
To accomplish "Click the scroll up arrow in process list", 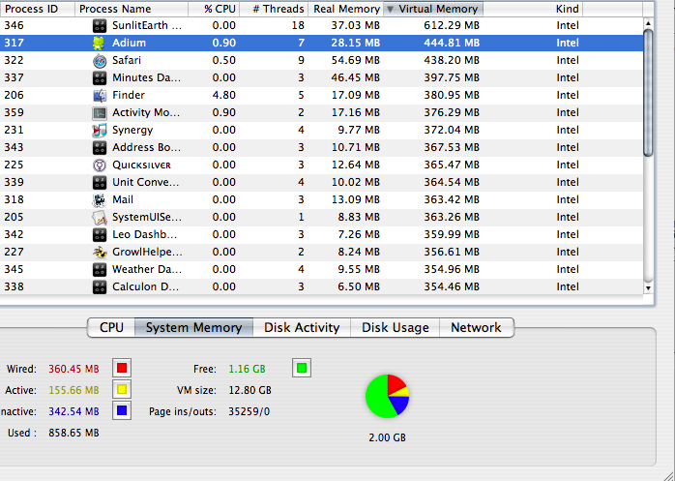I will click(648, 23).
